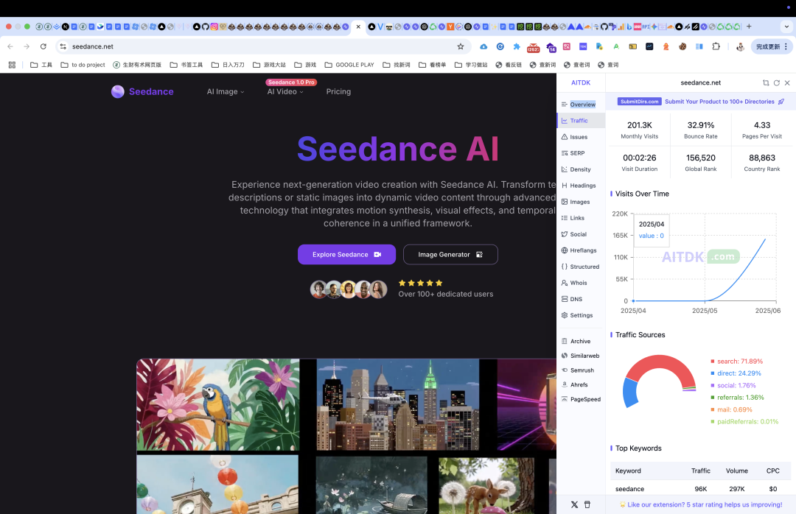Click the X (Twitter) icon in AITDK footer
The image size is (796, 514).
(x=574, y=505)
